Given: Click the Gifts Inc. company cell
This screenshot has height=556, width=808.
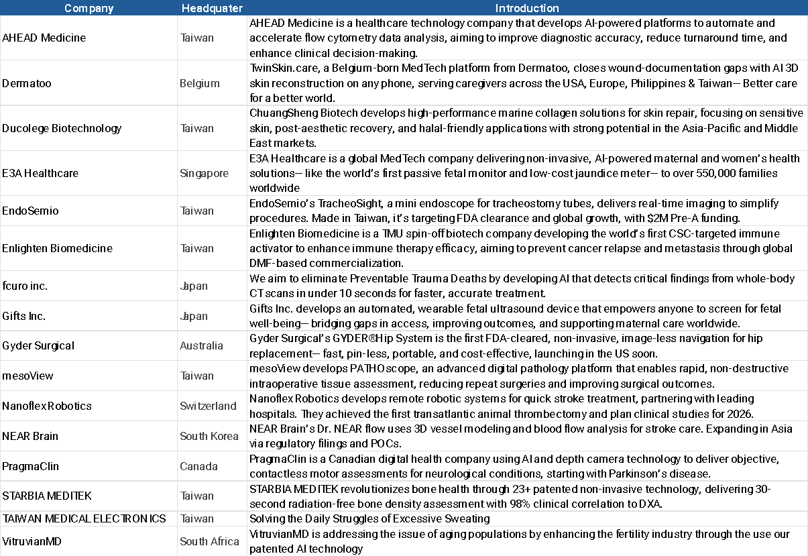Looking at the screenshot, I should (89, 316).
